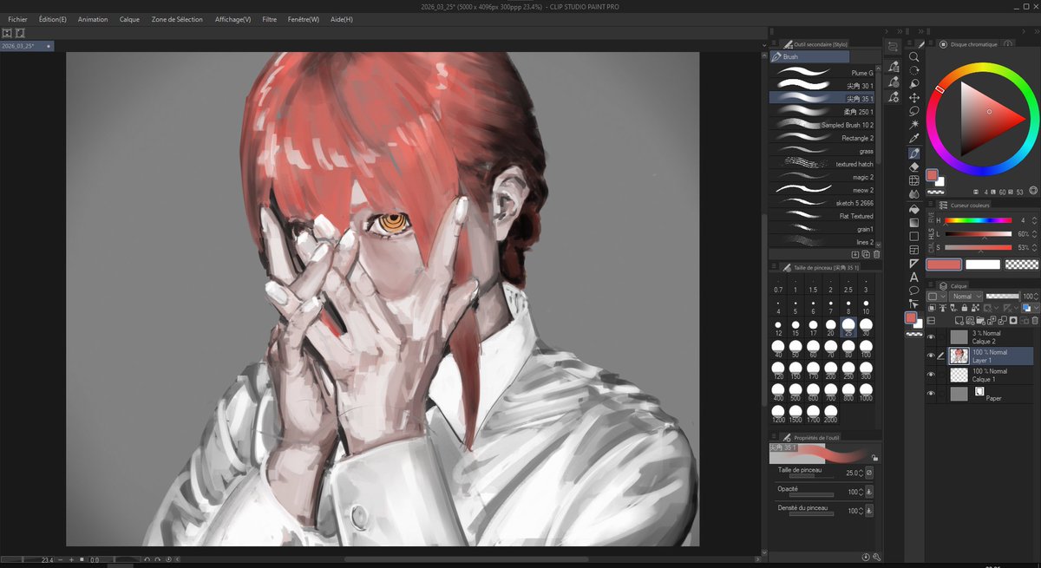Open the brush opacity dynamics button
This screenshot has width=1041, height=568.
[868, 492]
